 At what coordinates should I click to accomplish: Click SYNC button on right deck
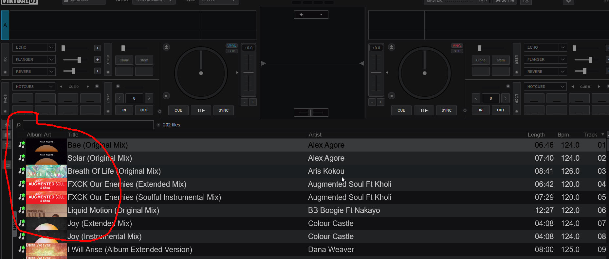[447, 110]
